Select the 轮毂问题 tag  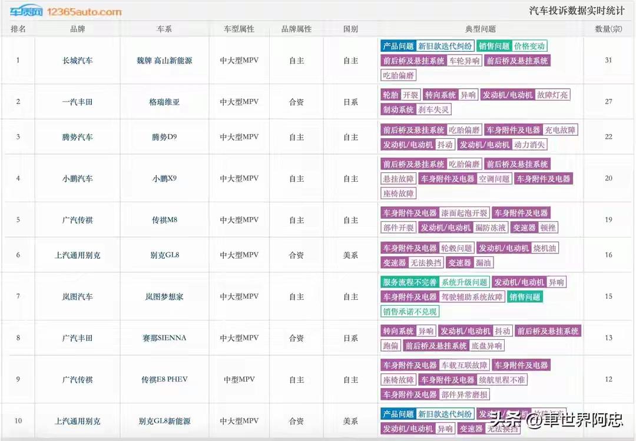457,248
